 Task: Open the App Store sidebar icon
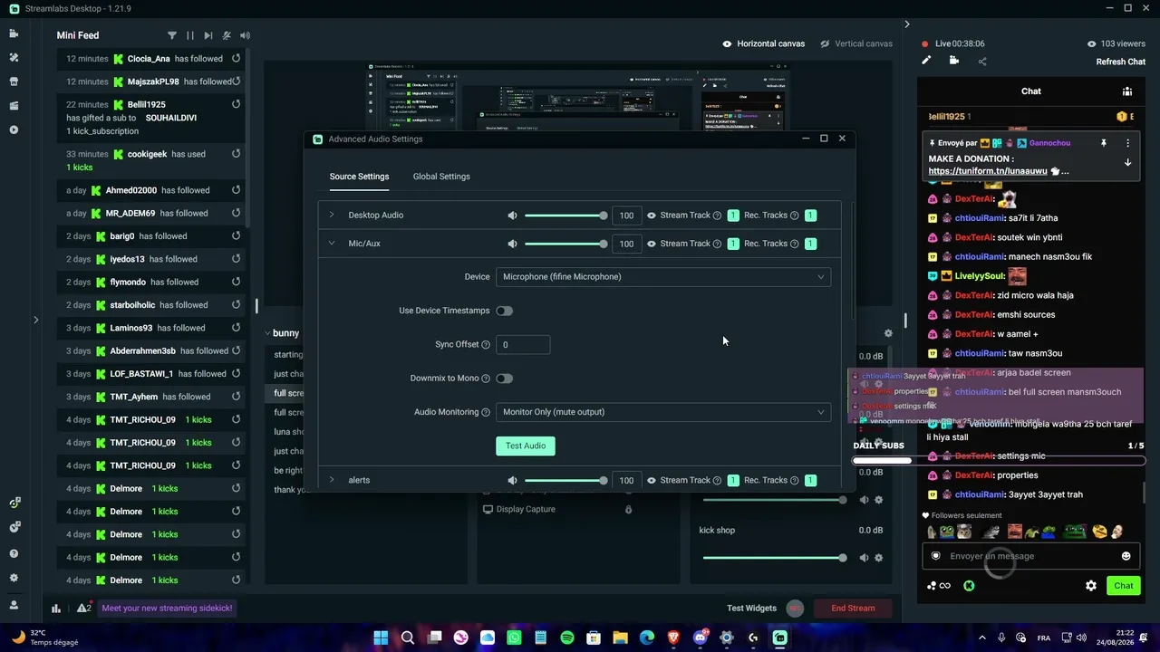(x=14, y=81)
